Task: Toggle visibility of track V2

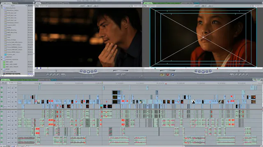Action: pyautogui.click(x=2, y=102)
